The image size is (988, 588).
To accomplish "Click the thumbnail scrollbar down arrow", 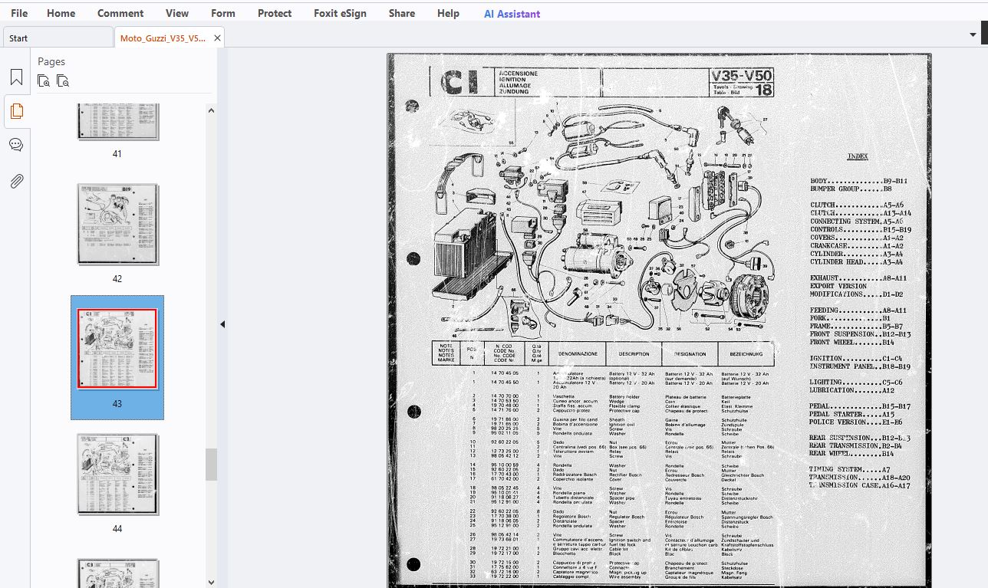I will point(212,582).
